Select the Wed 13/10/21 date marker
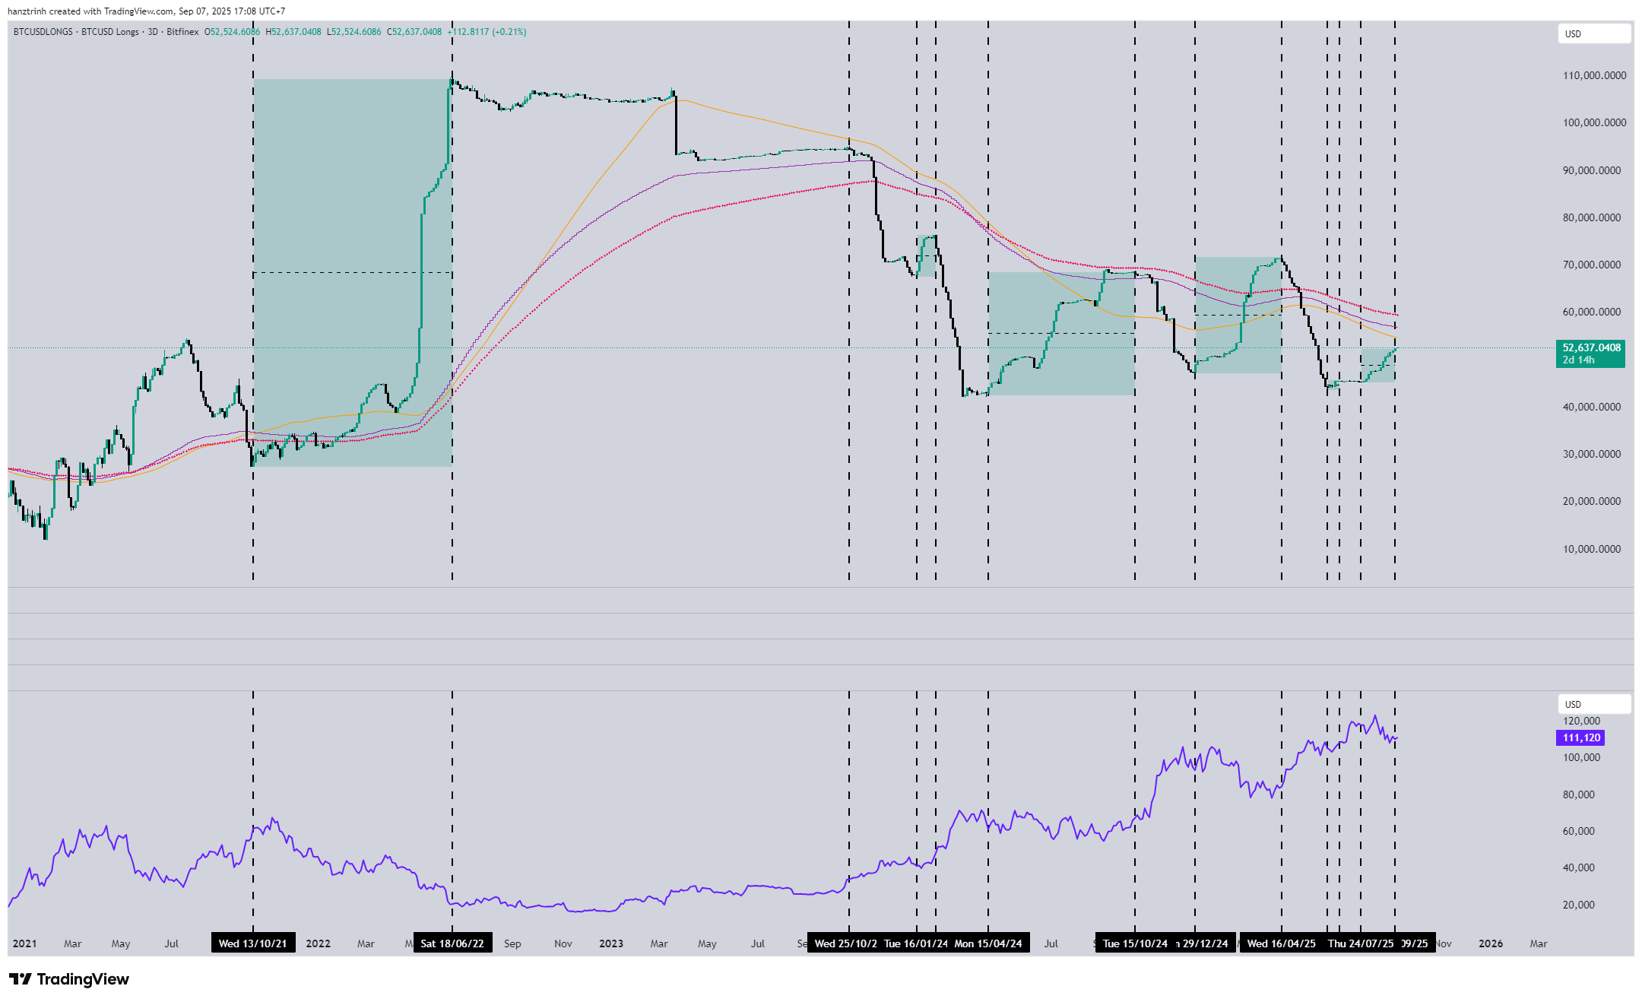 253,943
